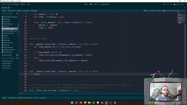187x105 pixels.
Task: Open the Éditeur menu
Action: pos(23,4)
